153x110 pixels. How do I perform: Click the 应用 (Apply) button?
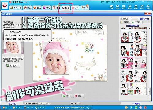click(66, 96)
